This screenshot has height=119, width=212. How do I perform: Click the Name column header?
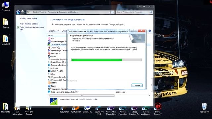coord(50,35)
